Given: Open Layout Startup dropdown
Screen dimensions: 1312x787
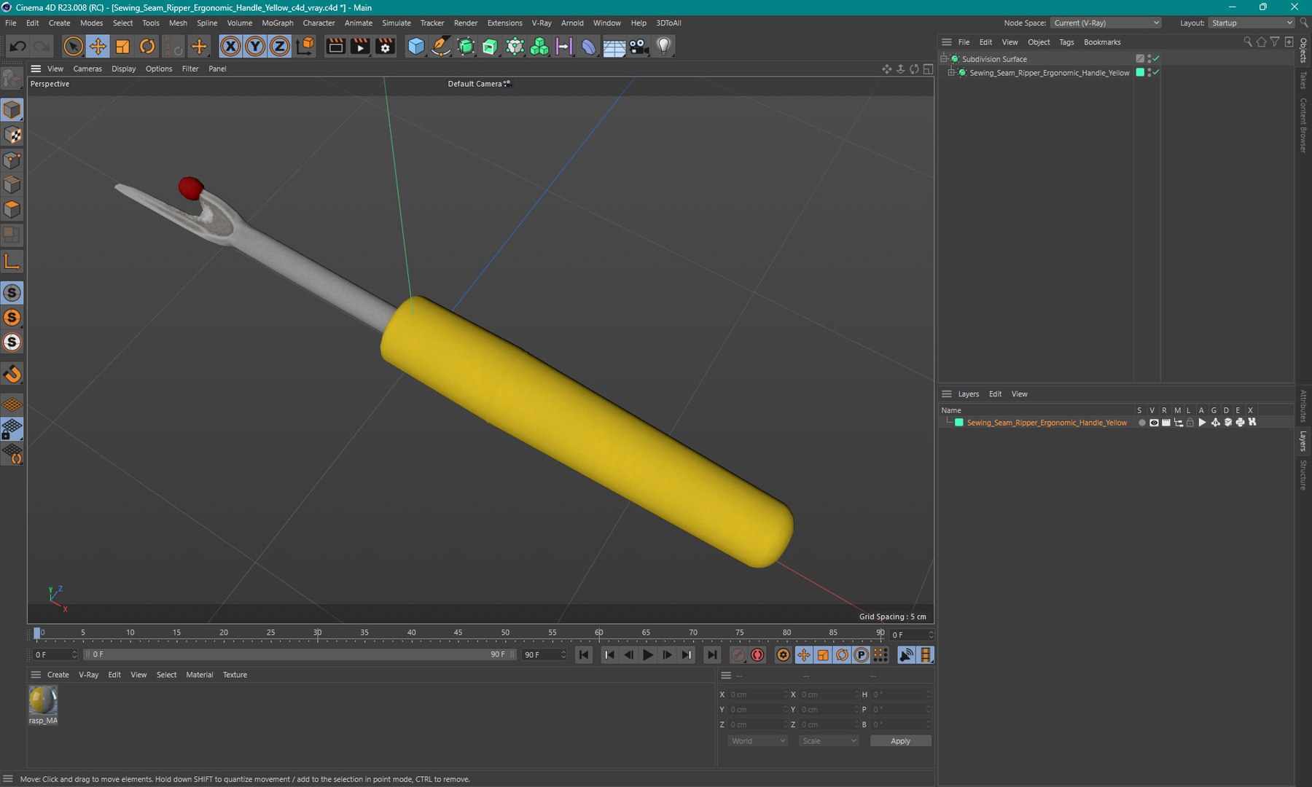Looking at the screenshot, I should pos(1252,23).
